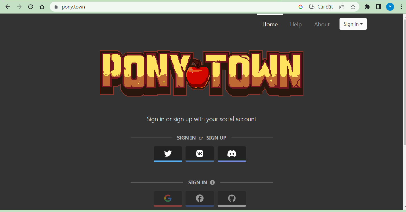Click the scrollbar down arrow
406x212 pixels.
click(405, 207)
